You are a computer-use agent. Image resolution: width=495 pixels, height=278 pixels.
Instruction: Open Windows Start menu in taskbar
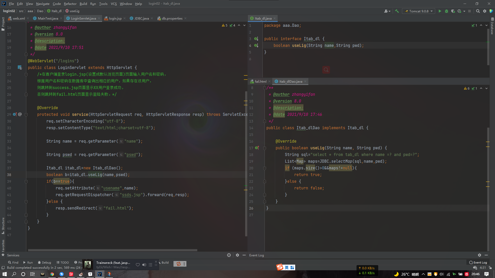(x=4, y=274)
